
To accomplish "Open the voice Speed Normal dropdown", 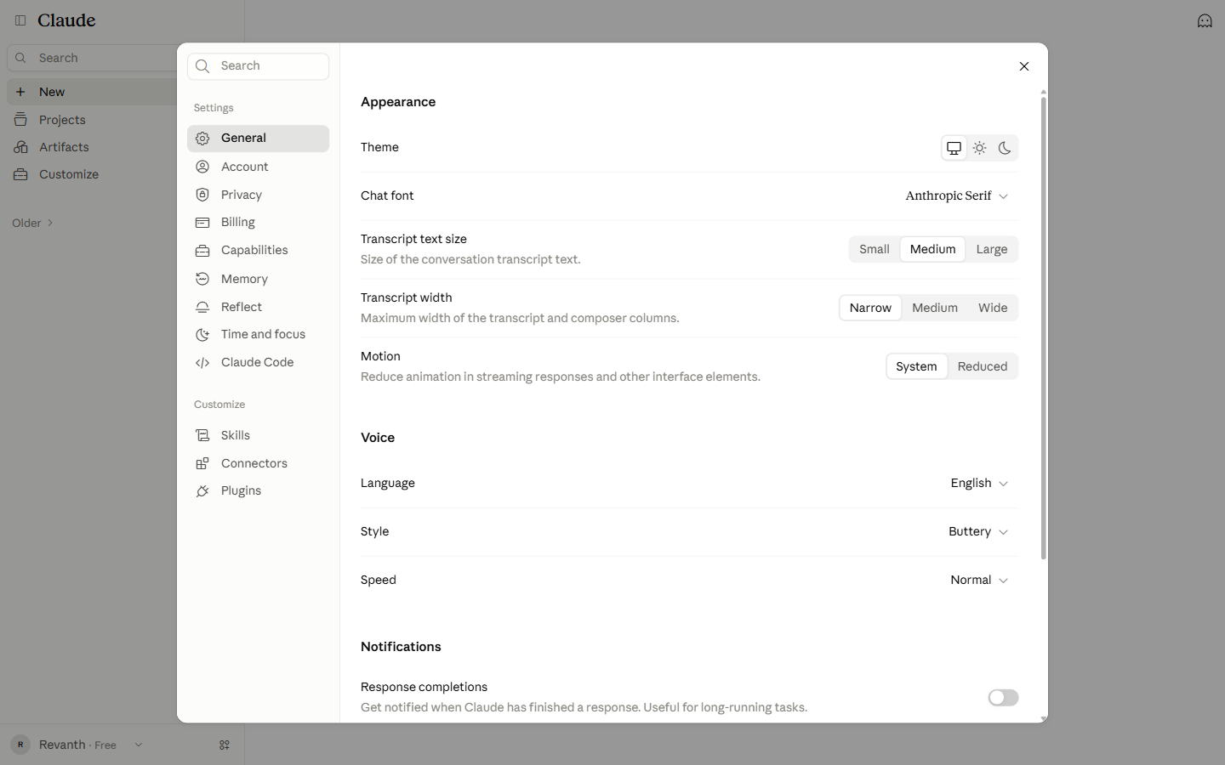I will [x=979, y=581].
